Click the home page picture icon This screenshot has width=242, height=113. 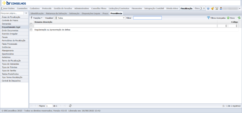(x=217, y=9)
